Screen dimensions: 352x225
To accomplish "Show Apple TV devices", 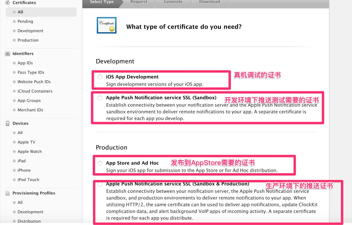I will click(26, 142).
